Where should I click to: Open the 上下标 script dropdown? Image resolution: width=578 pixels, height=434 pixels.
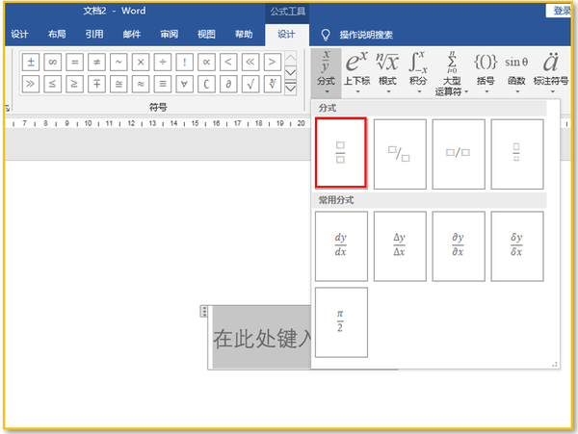click(x=356, y=73)
